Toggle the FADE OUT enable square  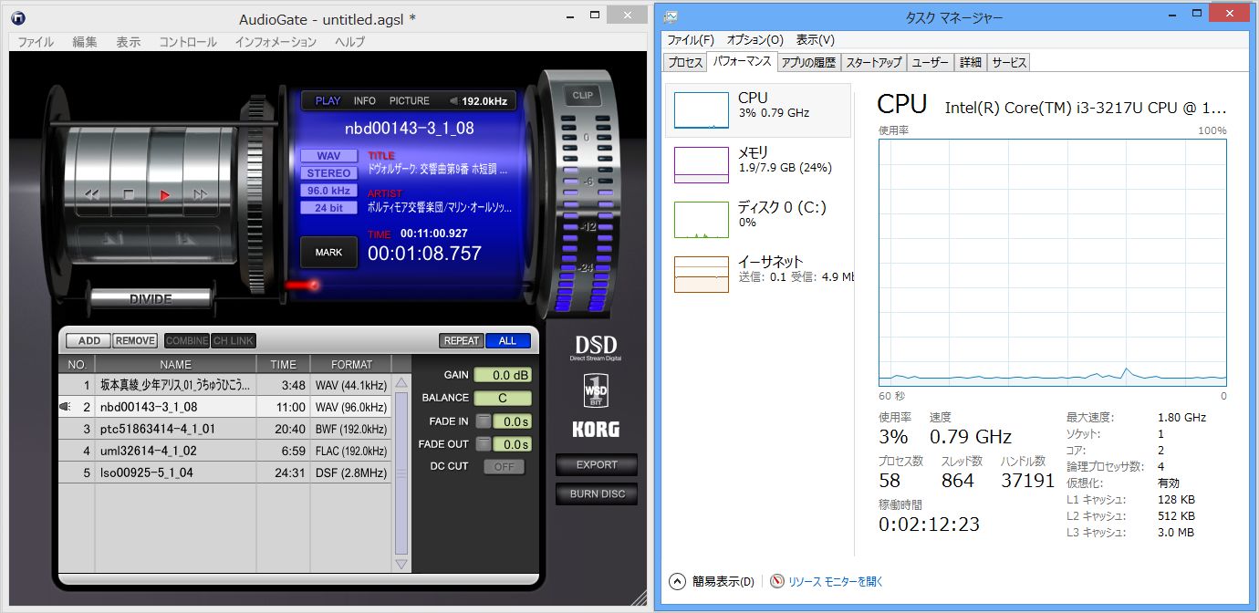(x=484, y=444)
